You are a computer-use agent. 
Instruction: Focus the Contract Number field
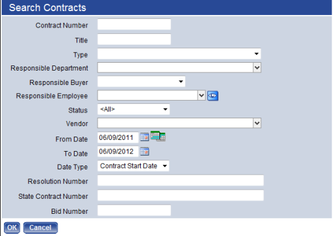click(x=134, y=24)
